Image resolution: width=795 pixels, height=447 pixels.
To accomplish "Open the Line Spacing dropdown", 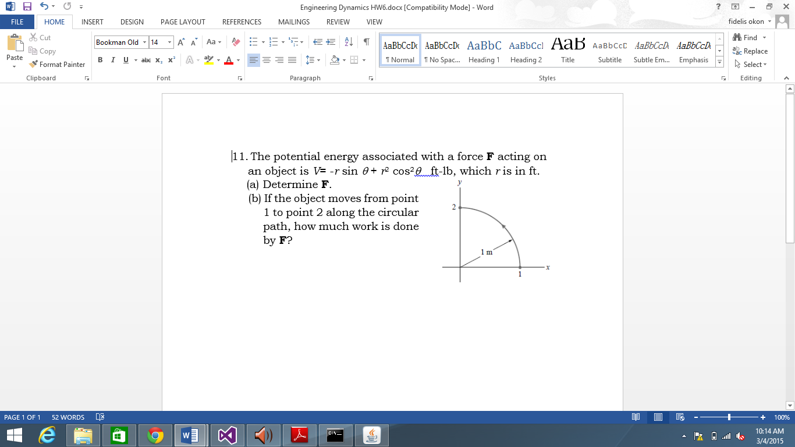I will click(x=311, y=60).
